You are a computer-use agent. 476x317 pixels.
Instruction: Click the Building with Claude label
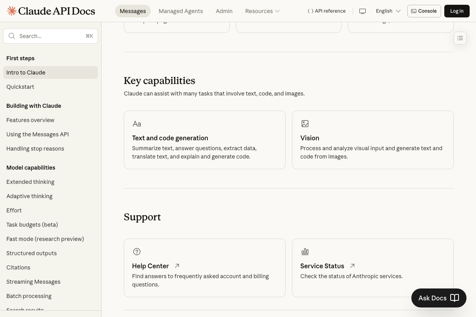[34, 106]
